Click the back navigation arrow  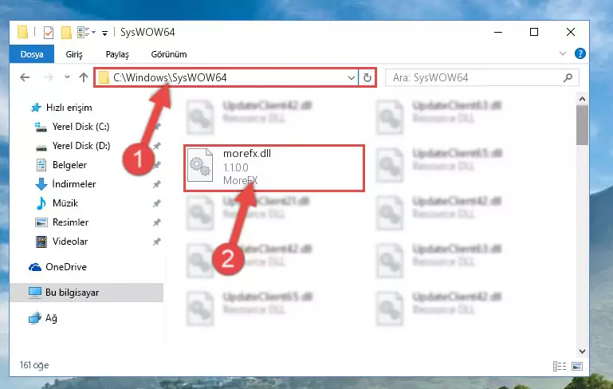click(25, 77)
